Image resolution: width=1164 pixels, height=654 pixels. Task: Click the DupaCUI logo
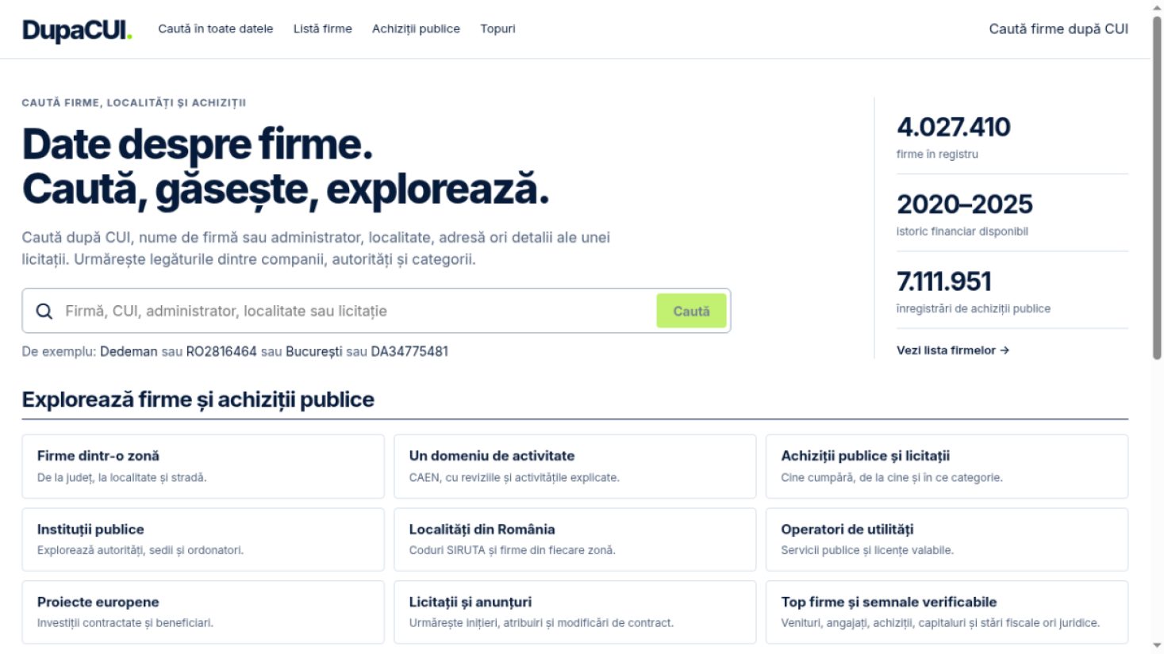pos(77,29)
